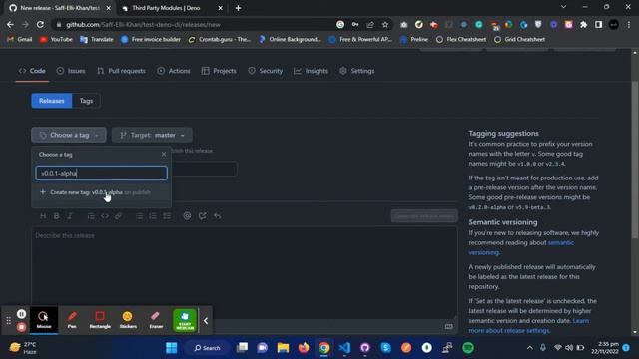Apply italic formatting in editor toolbar
This screenshot has height=359, width=639.
point(70,216)
